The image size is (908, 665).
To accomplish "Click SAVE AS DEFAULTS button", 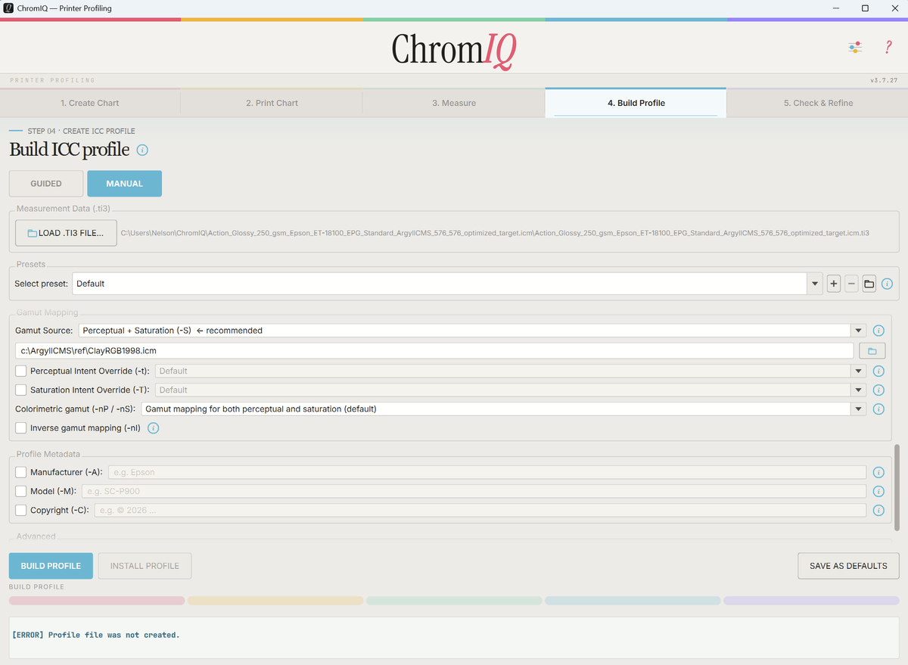I will pyautogui.click(x=848, y=566).
